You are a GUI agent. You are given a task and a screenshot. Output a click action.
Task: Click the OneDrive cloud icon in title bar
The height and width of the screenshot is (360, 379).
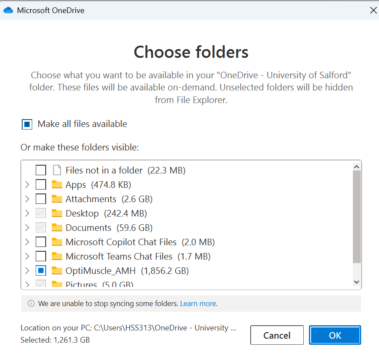click(8, 10)
